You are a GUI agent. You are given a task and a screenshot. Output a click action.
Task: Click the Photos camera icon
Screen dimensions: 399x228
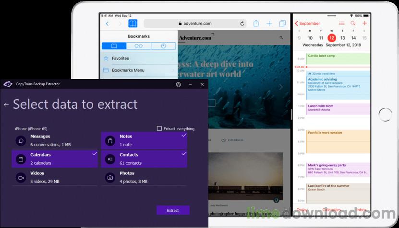(x=110, y=178)
